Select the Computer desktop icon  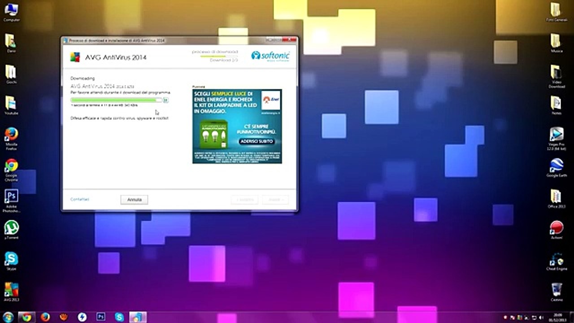(11, 13)
